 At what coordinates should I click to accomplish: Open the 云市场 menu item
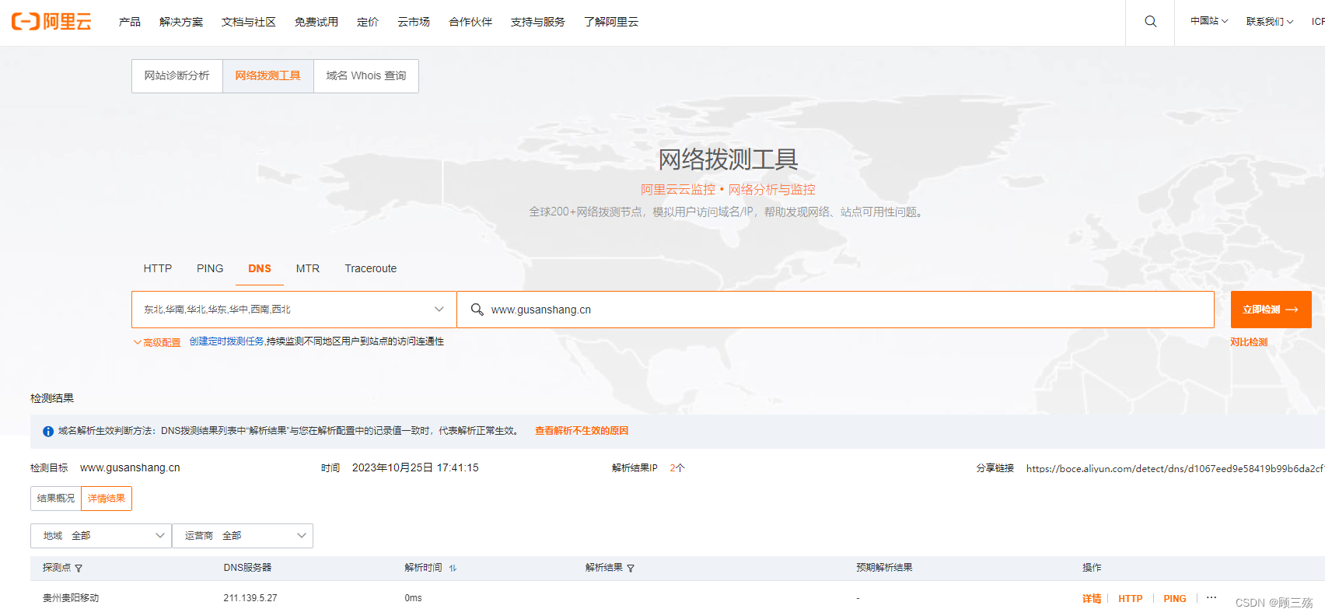point(414,22)
